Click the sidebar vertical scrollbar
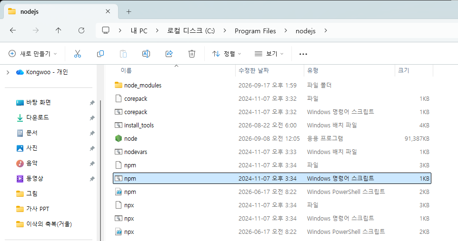This screenshot has width=458, height=241. (x=100, y=171)
